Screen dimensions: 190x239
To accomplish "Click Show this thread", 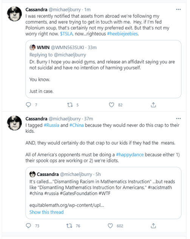I will [x=46, y=212].
